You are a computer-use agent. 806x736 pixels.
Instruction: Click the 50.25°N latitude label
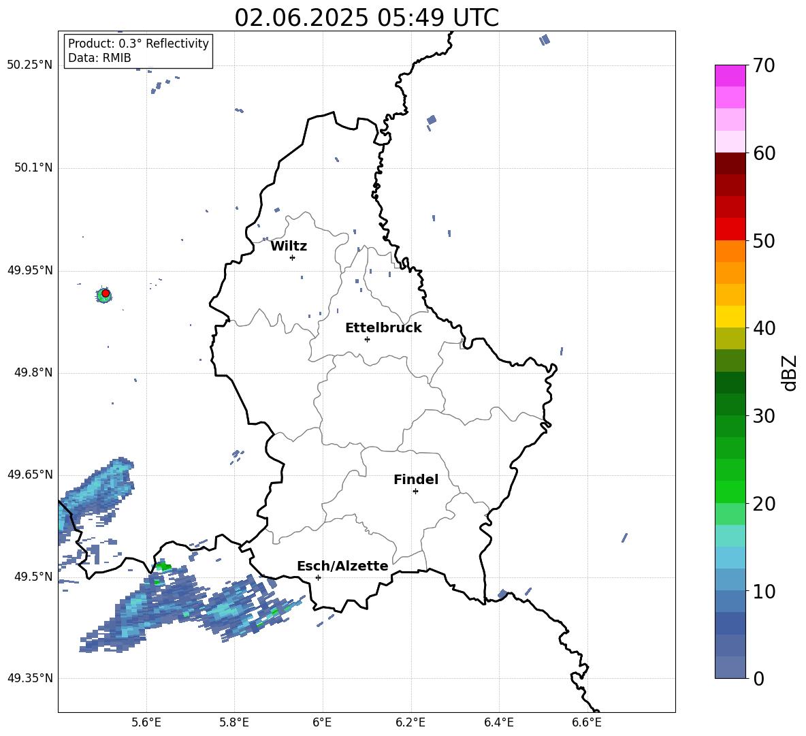click(30, 65)
